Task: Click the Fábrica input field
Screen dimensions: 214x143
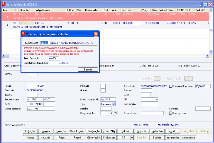Action: coord(147,90)
